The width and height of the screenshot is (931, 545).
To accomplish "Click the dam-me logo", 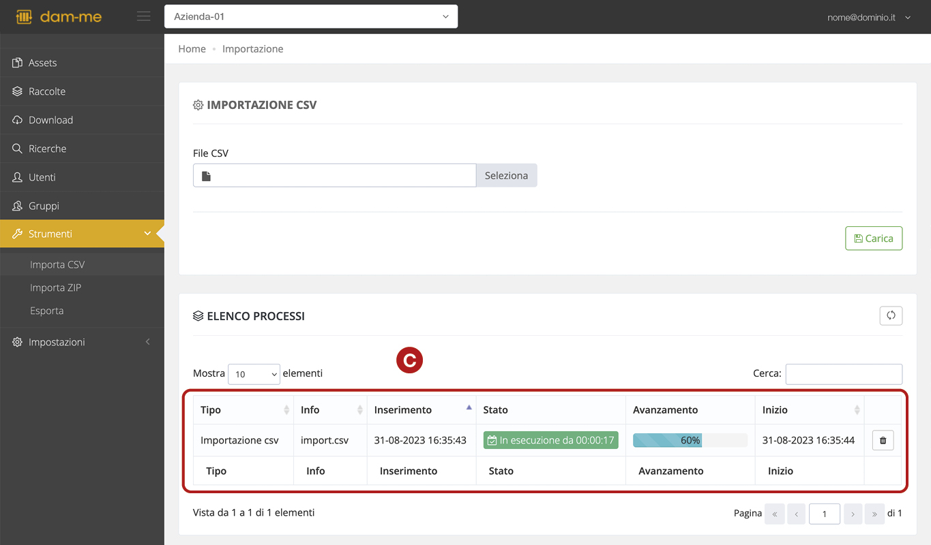I will coord(59,17).
